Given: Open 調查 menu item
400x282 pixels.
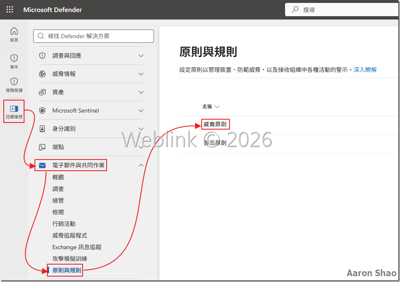Looking at the screenshot, I should pyautogui.click(x=58, y=189).
